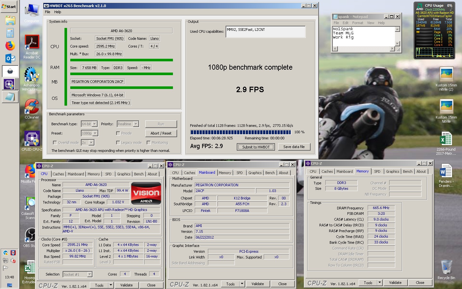
Task: Open File menu in HWBOT x265 Benchmark
Action: click(47, 12)
